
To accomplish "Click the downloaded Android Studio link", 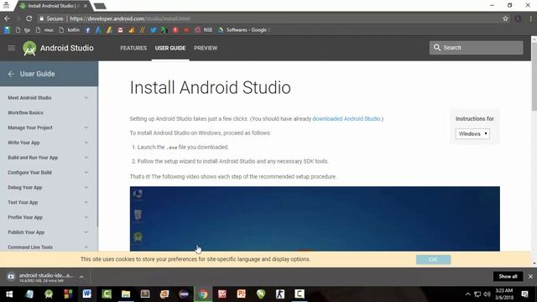I will point(347,119).
